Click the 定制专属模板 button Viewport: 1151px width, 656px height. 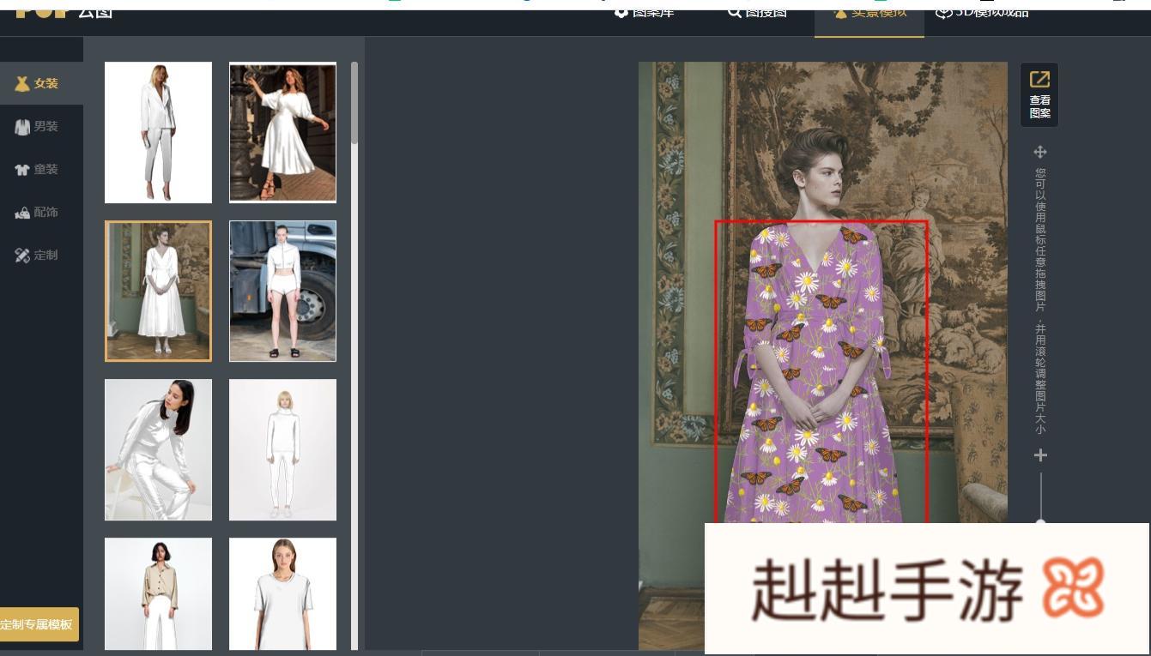click(x=38, y=624)
